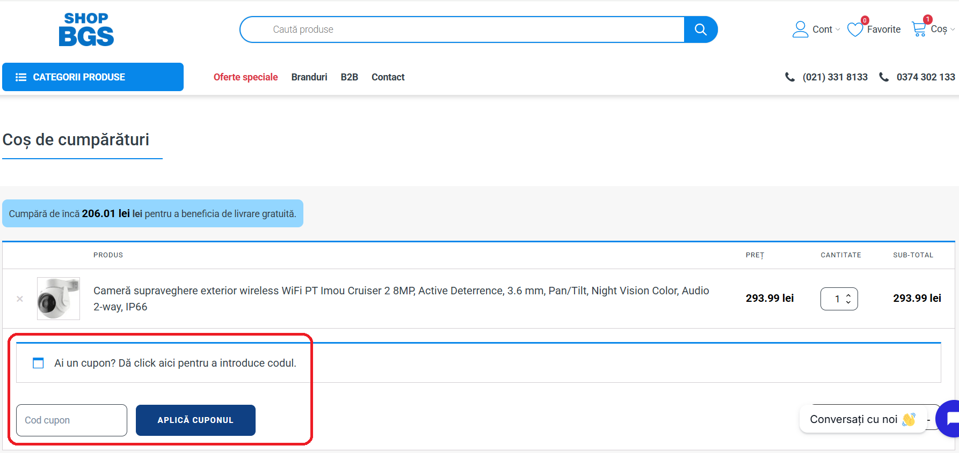Click the coupon prompt 'Ai un cupon?' text
The image size is (959, 453).
click(x=175, y=363)
